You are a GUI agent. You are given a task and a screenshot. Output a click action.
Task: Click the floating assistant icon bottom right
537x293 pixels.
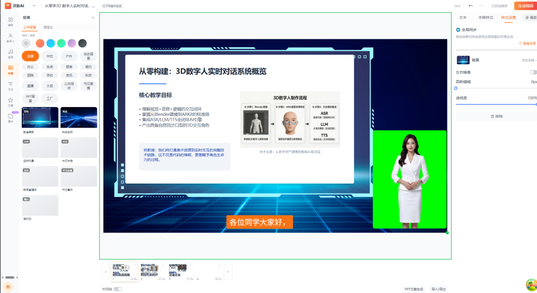click(531, 285)
